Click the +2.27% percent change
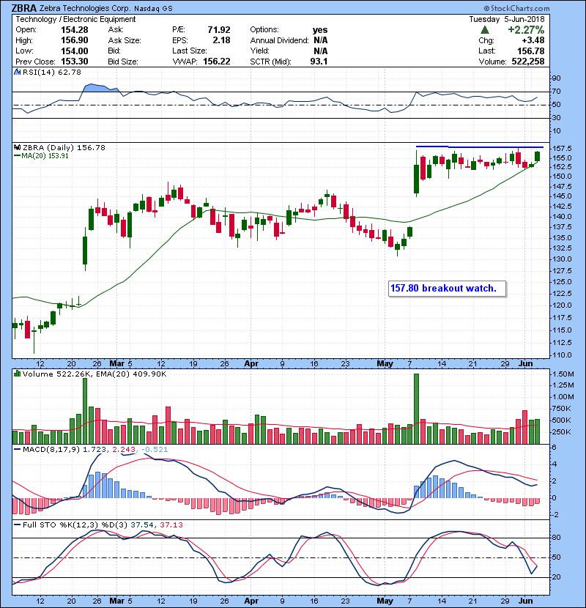The height and width of the screenshot is (608, 586). pos(526,30)
